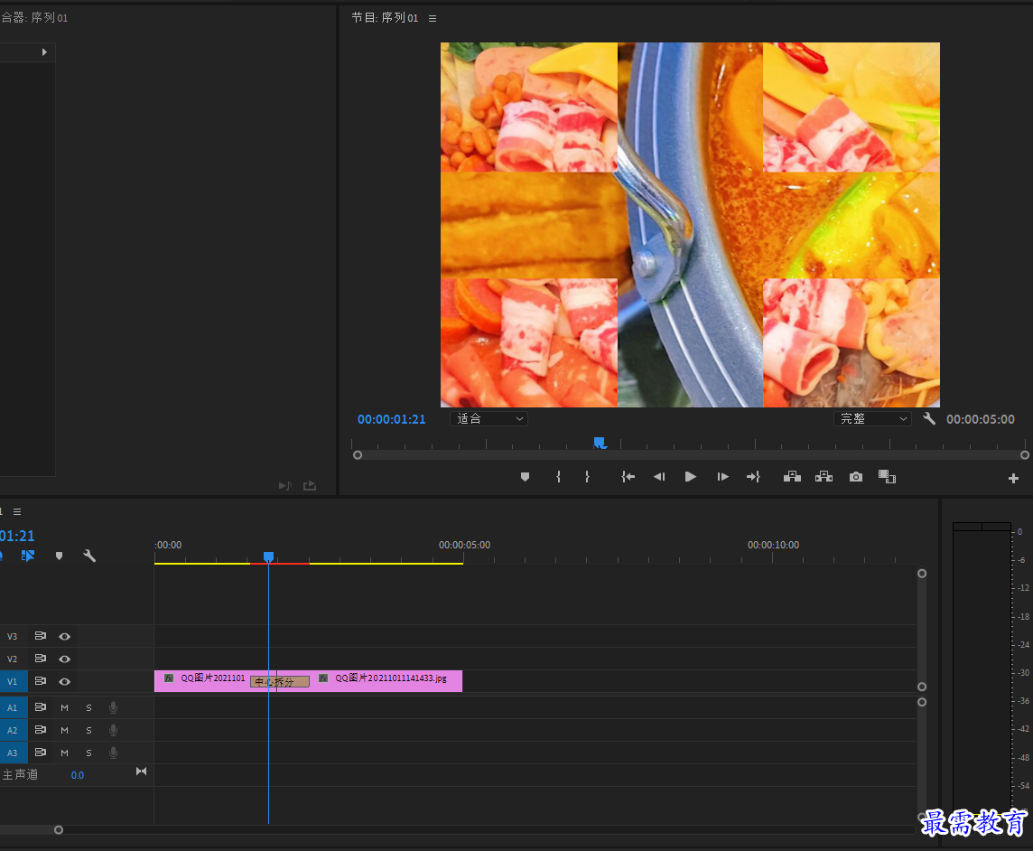Open comparison view icon
The height and width of the screenshot is (851, 1033).
[887, 477]
